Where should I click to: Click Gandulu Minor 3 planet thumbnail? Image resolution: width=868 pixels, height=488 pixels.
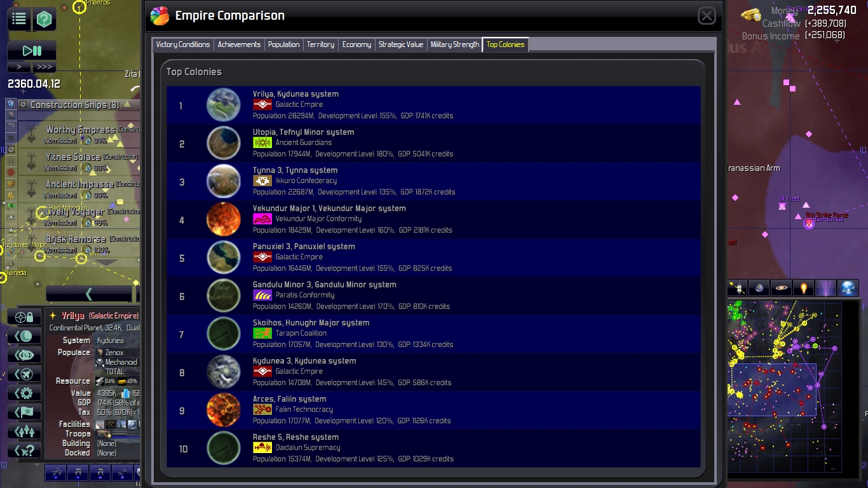pyautogui.click(x=224, y=295)
